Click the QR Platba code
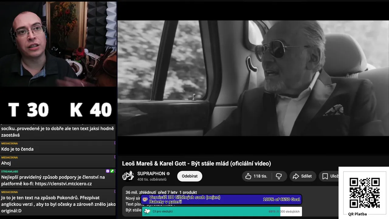The image size is (389, 219). coord(364,193)
